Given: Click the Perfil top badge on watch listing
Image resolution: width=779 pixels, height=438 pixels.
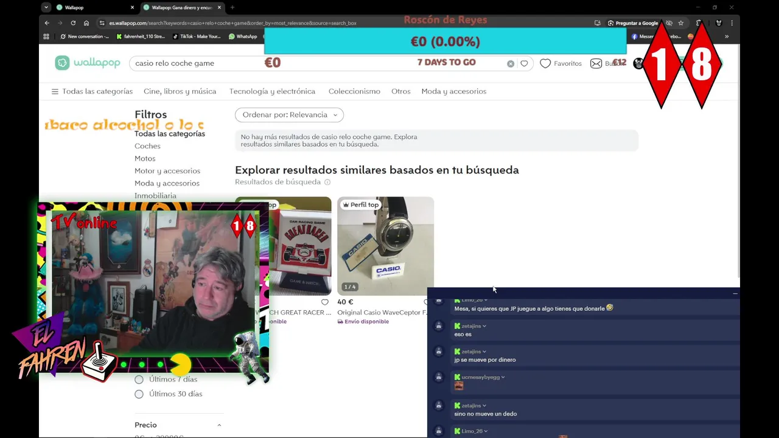Looking at the screenshot, I should (361, 205).
